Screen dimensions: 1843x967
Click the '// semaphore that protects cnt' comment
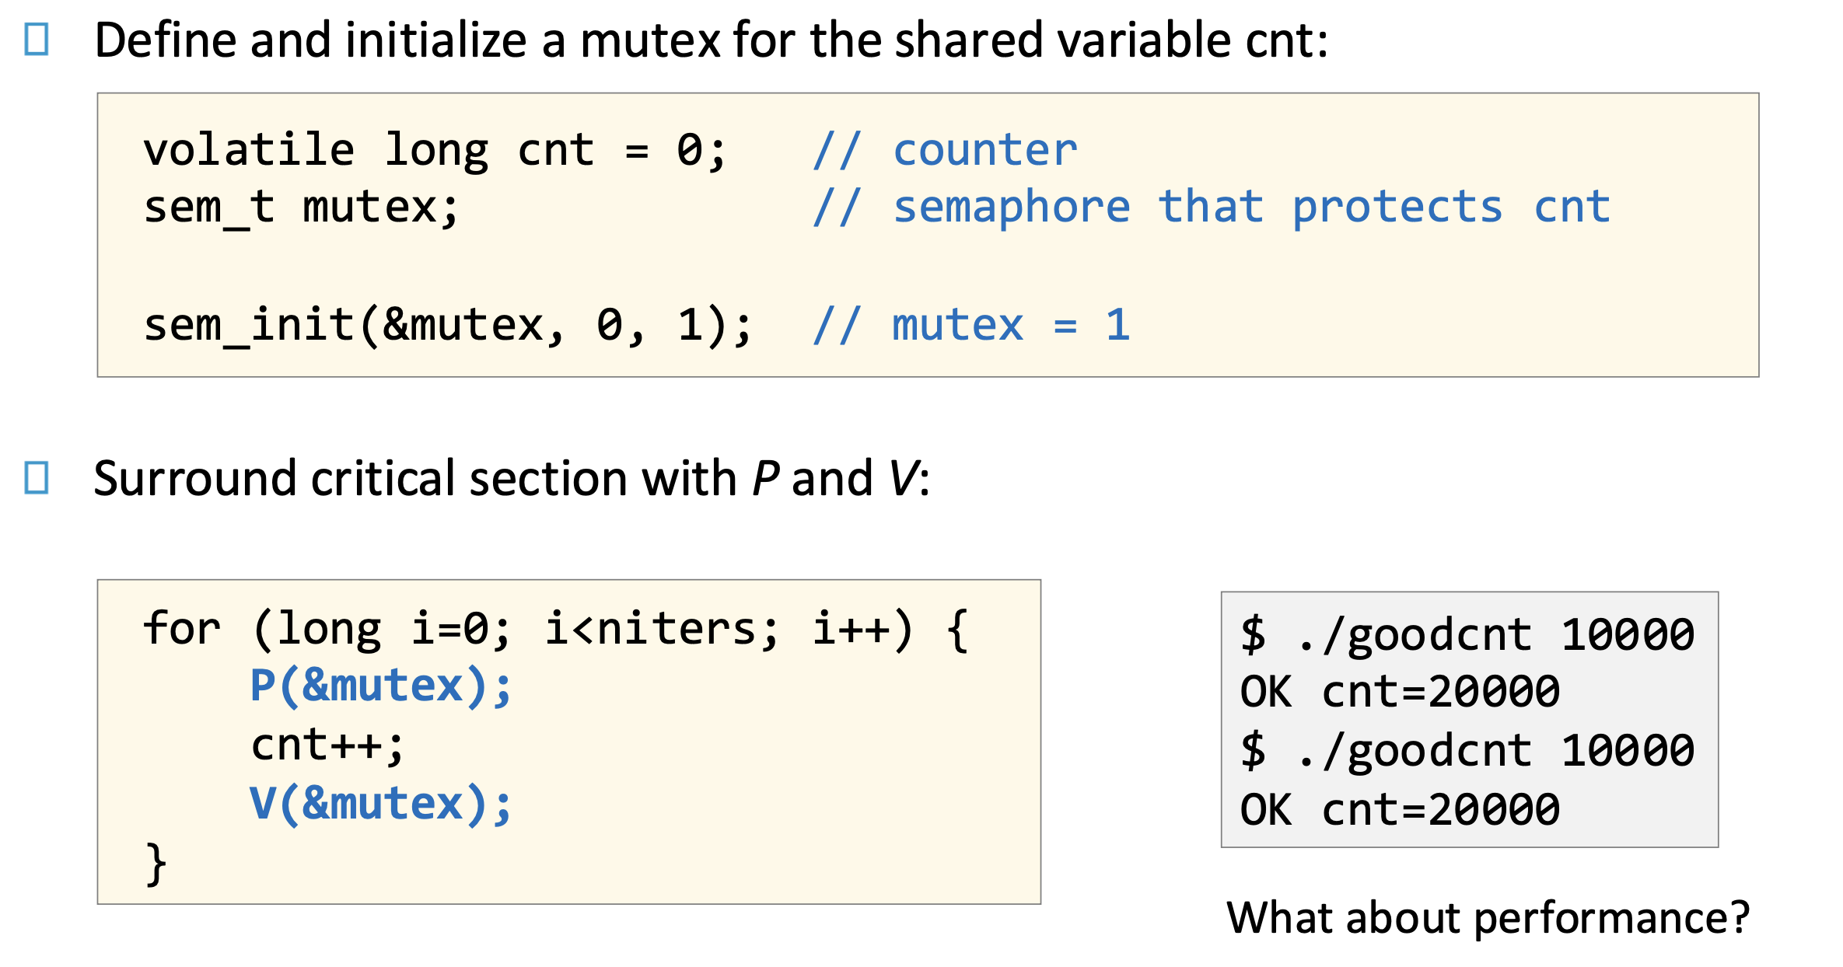tap(1211, 208)
